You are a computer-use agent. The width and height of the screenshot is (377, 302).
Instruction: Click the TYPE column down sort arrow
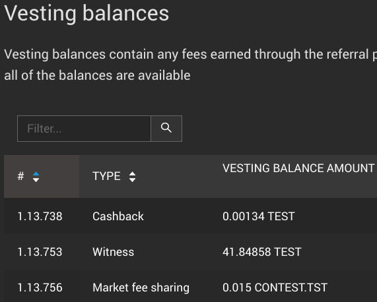(x=132, y=180)
